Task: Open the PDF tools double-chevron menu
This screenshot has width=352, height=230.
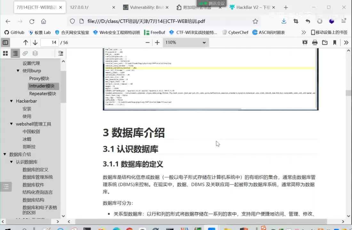Action: (x=346, y=42)
